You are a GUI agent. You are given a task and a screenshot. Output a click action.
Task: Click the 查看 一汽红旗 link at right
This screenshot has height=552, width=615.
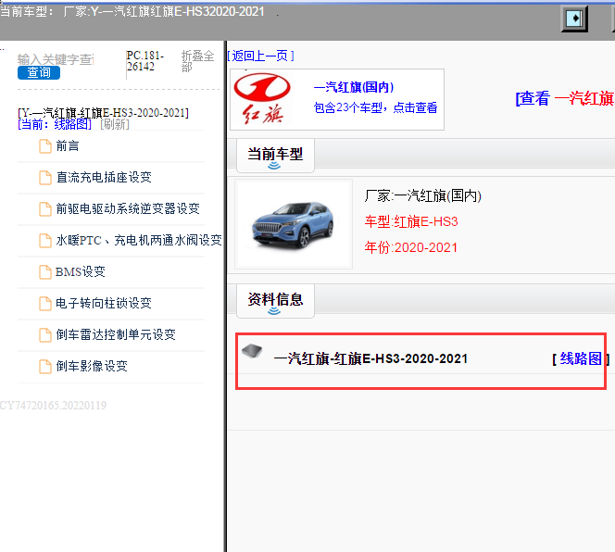565,98
